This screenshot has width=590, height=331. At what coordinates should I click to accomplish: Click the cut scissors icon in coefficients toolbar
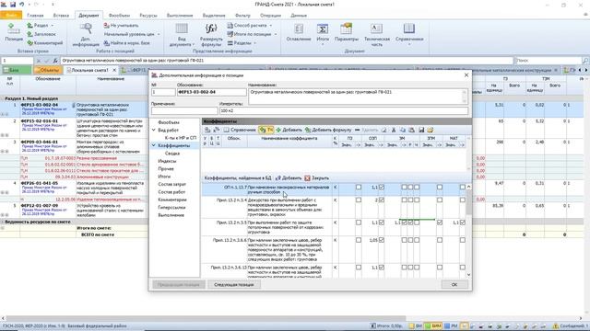pyautogui.click(x=394, y=130)
